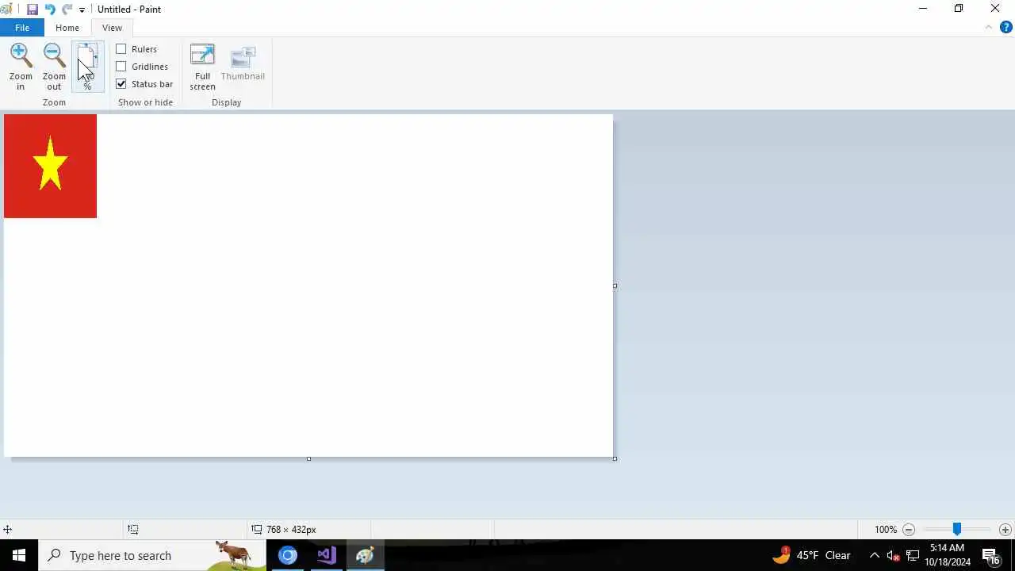Click the yellow star on the canvas

[50, 163]
